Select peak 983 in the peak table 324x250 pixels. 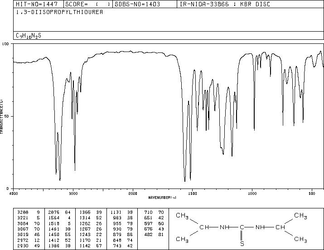117,218
